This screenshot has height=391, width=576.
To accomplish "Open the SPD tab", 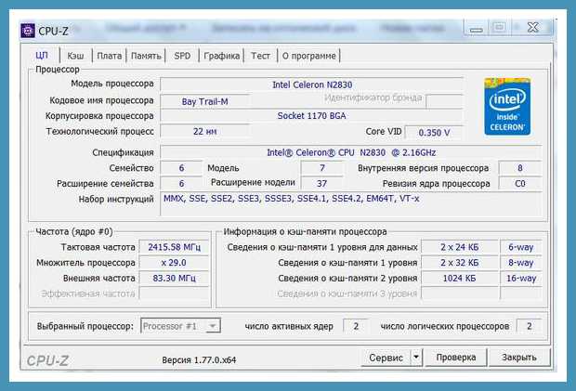I will tap(182, 56).
